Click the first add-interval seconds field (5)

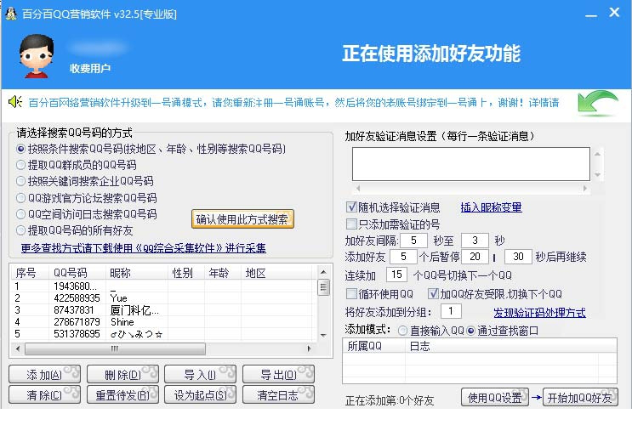click(413, 241)
